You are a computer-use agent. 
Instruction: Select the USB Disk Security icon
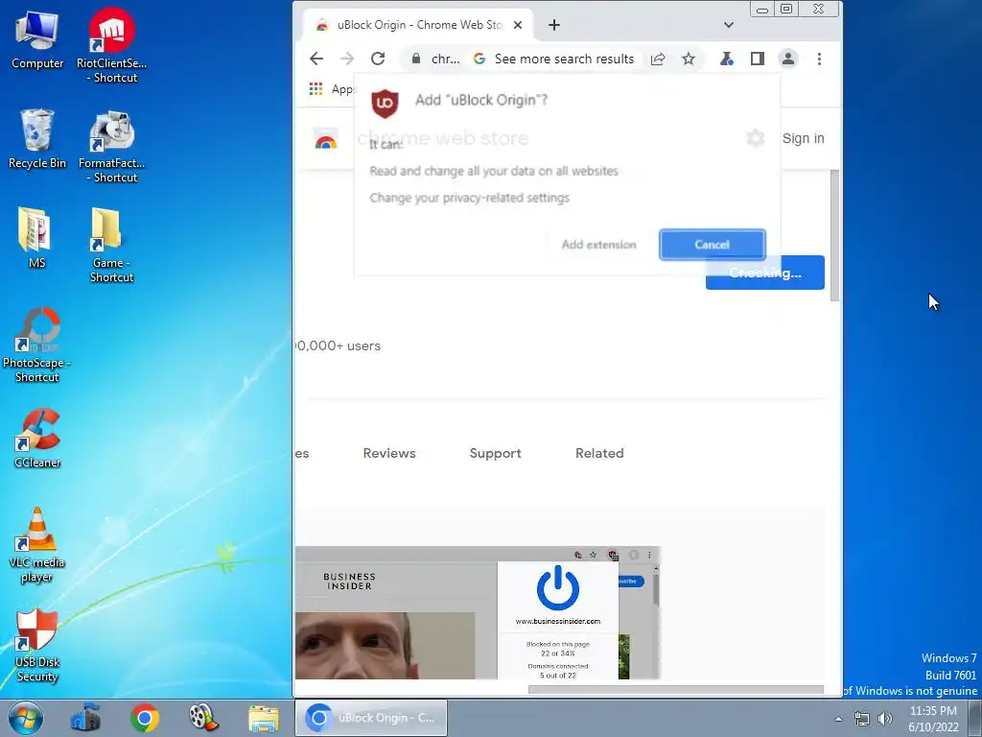(x=36, y=646)
